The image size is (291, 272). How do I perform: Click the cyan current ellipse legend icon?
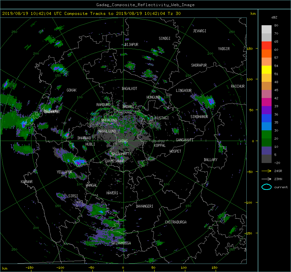[266, 187]
